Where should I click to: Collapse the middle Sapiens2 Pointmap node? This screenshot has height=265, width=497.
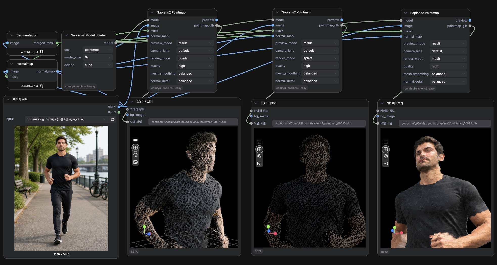pyautogui.click(x=277, y=12)
